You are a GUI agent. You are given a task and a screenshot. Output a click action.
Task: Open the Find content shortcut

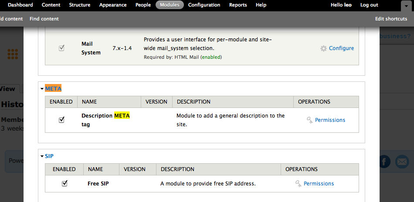[44, 19]
